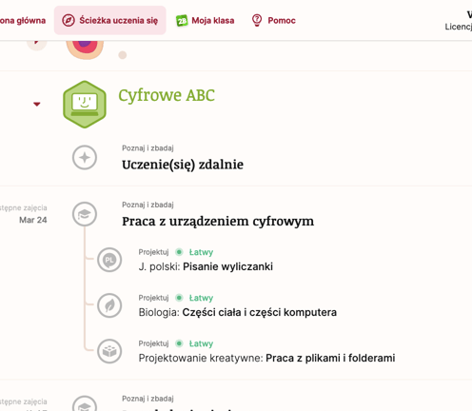Expand the partially visible section above Cyfrowe ABC
The image size is (472, 411).
(x=37, y=43)
